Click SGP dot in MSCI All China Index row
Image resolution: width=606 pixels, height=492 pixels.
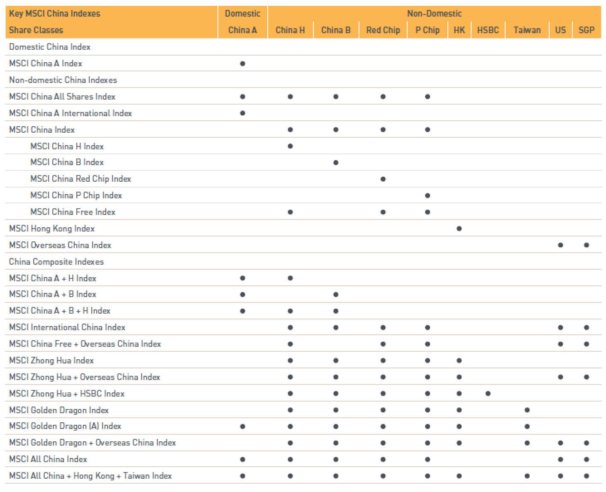[586, 459]
